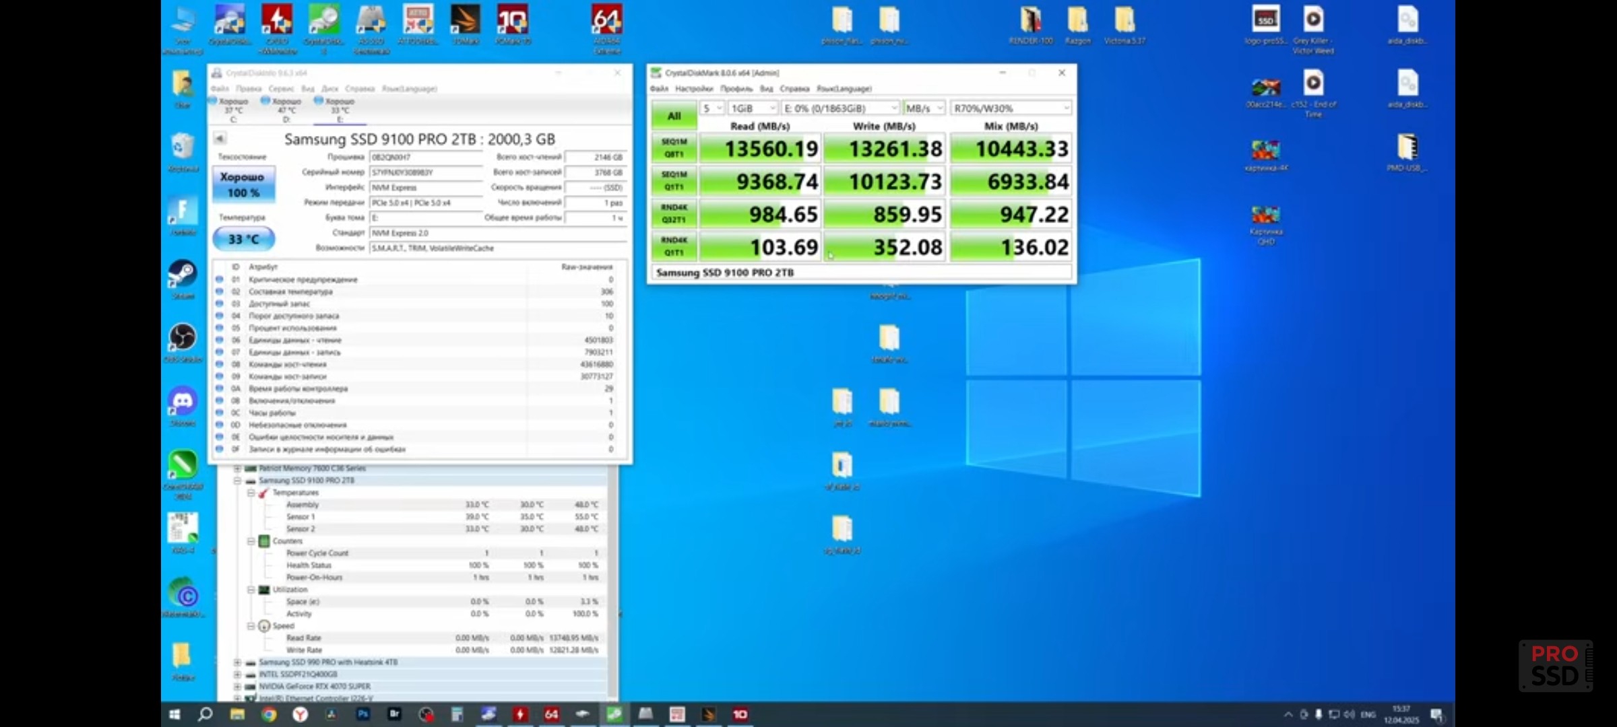The width and height of the screenshot is (1617, 727).
Task: Open the Профиль menu in CrystalDiskMark
Action: tap(736, 89)
